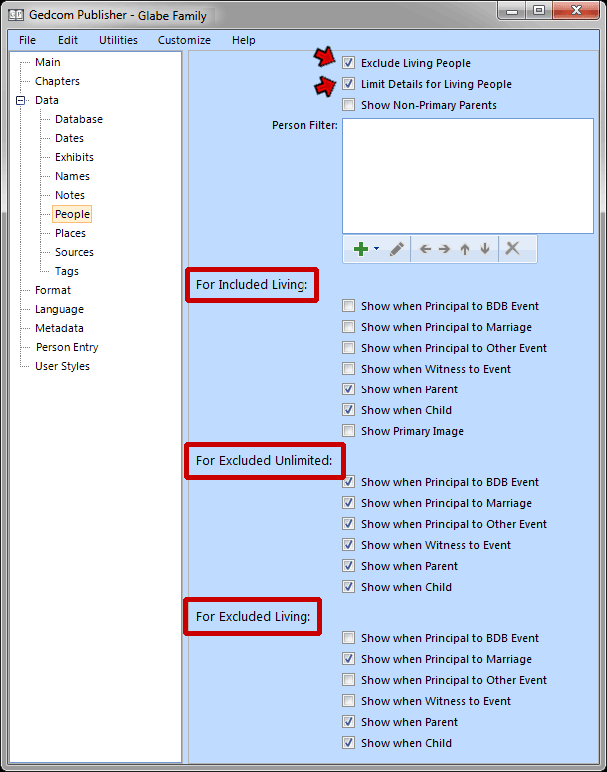
Task: Open the add filter dropdown arrow
Action: point(377,248)
